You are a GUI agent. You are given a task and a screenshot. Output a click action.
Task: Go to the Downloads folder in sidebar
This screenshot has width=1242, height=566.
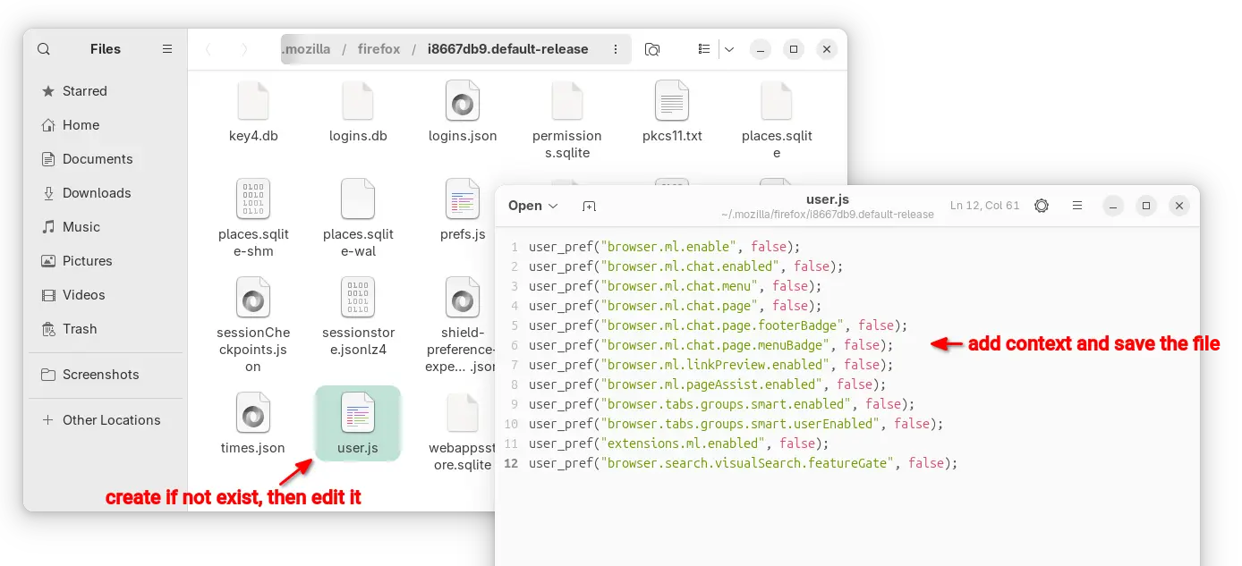pyautogui.click(x=97, y=193)
